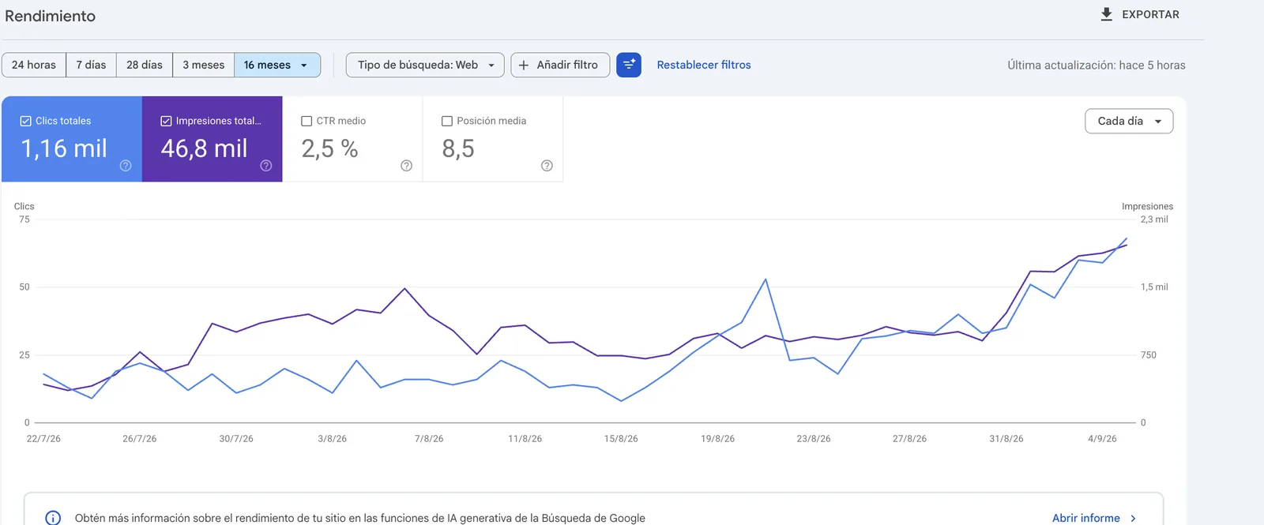1264x525 pixels.
Task: Click the export download icon
Action: click(1107, 14)
